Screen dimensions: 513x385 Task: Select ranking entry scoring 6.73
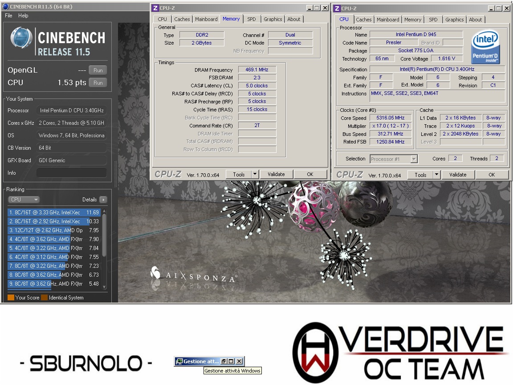(54, 274)
